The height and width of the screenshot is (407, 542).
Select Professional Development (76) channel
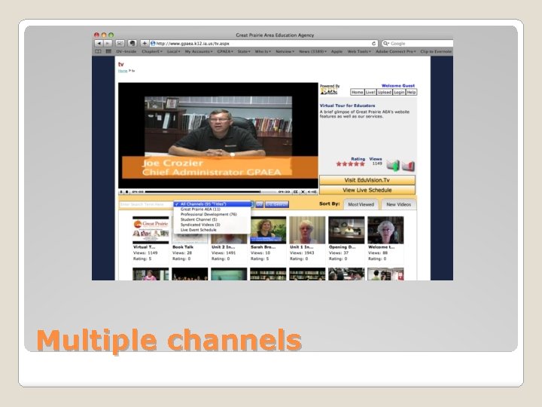pyautogui.click(x=212, y=215)
